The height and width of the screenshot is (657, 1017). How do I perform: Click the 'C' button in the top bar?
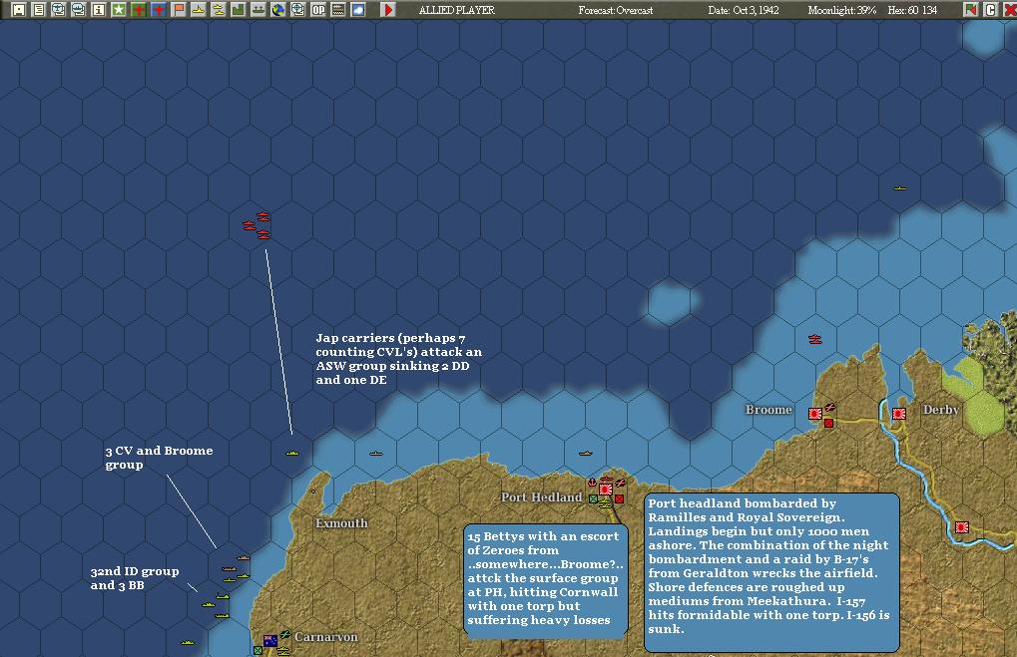click(990, 10)
